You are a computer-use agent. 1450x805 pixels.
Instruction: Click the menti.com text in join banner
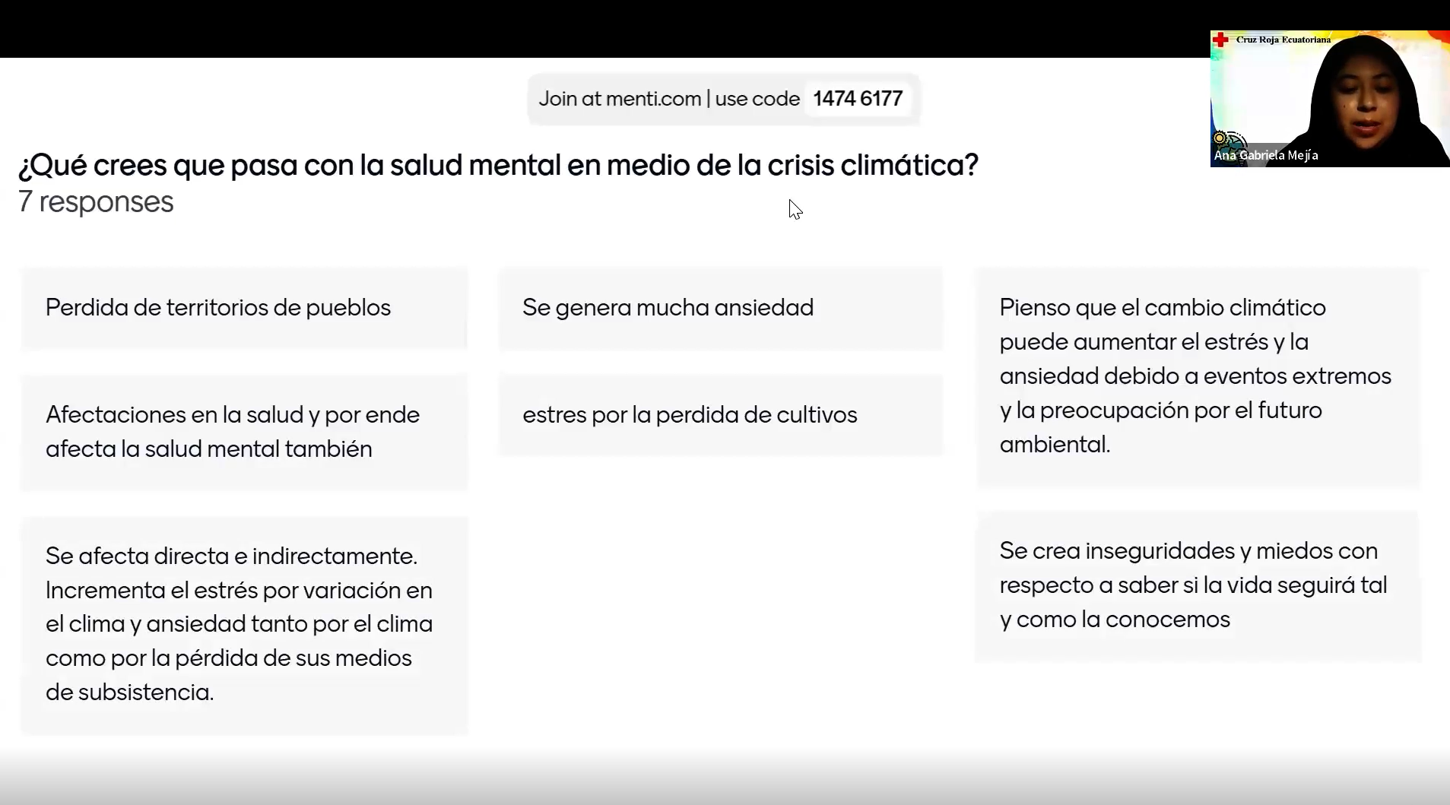653,99
